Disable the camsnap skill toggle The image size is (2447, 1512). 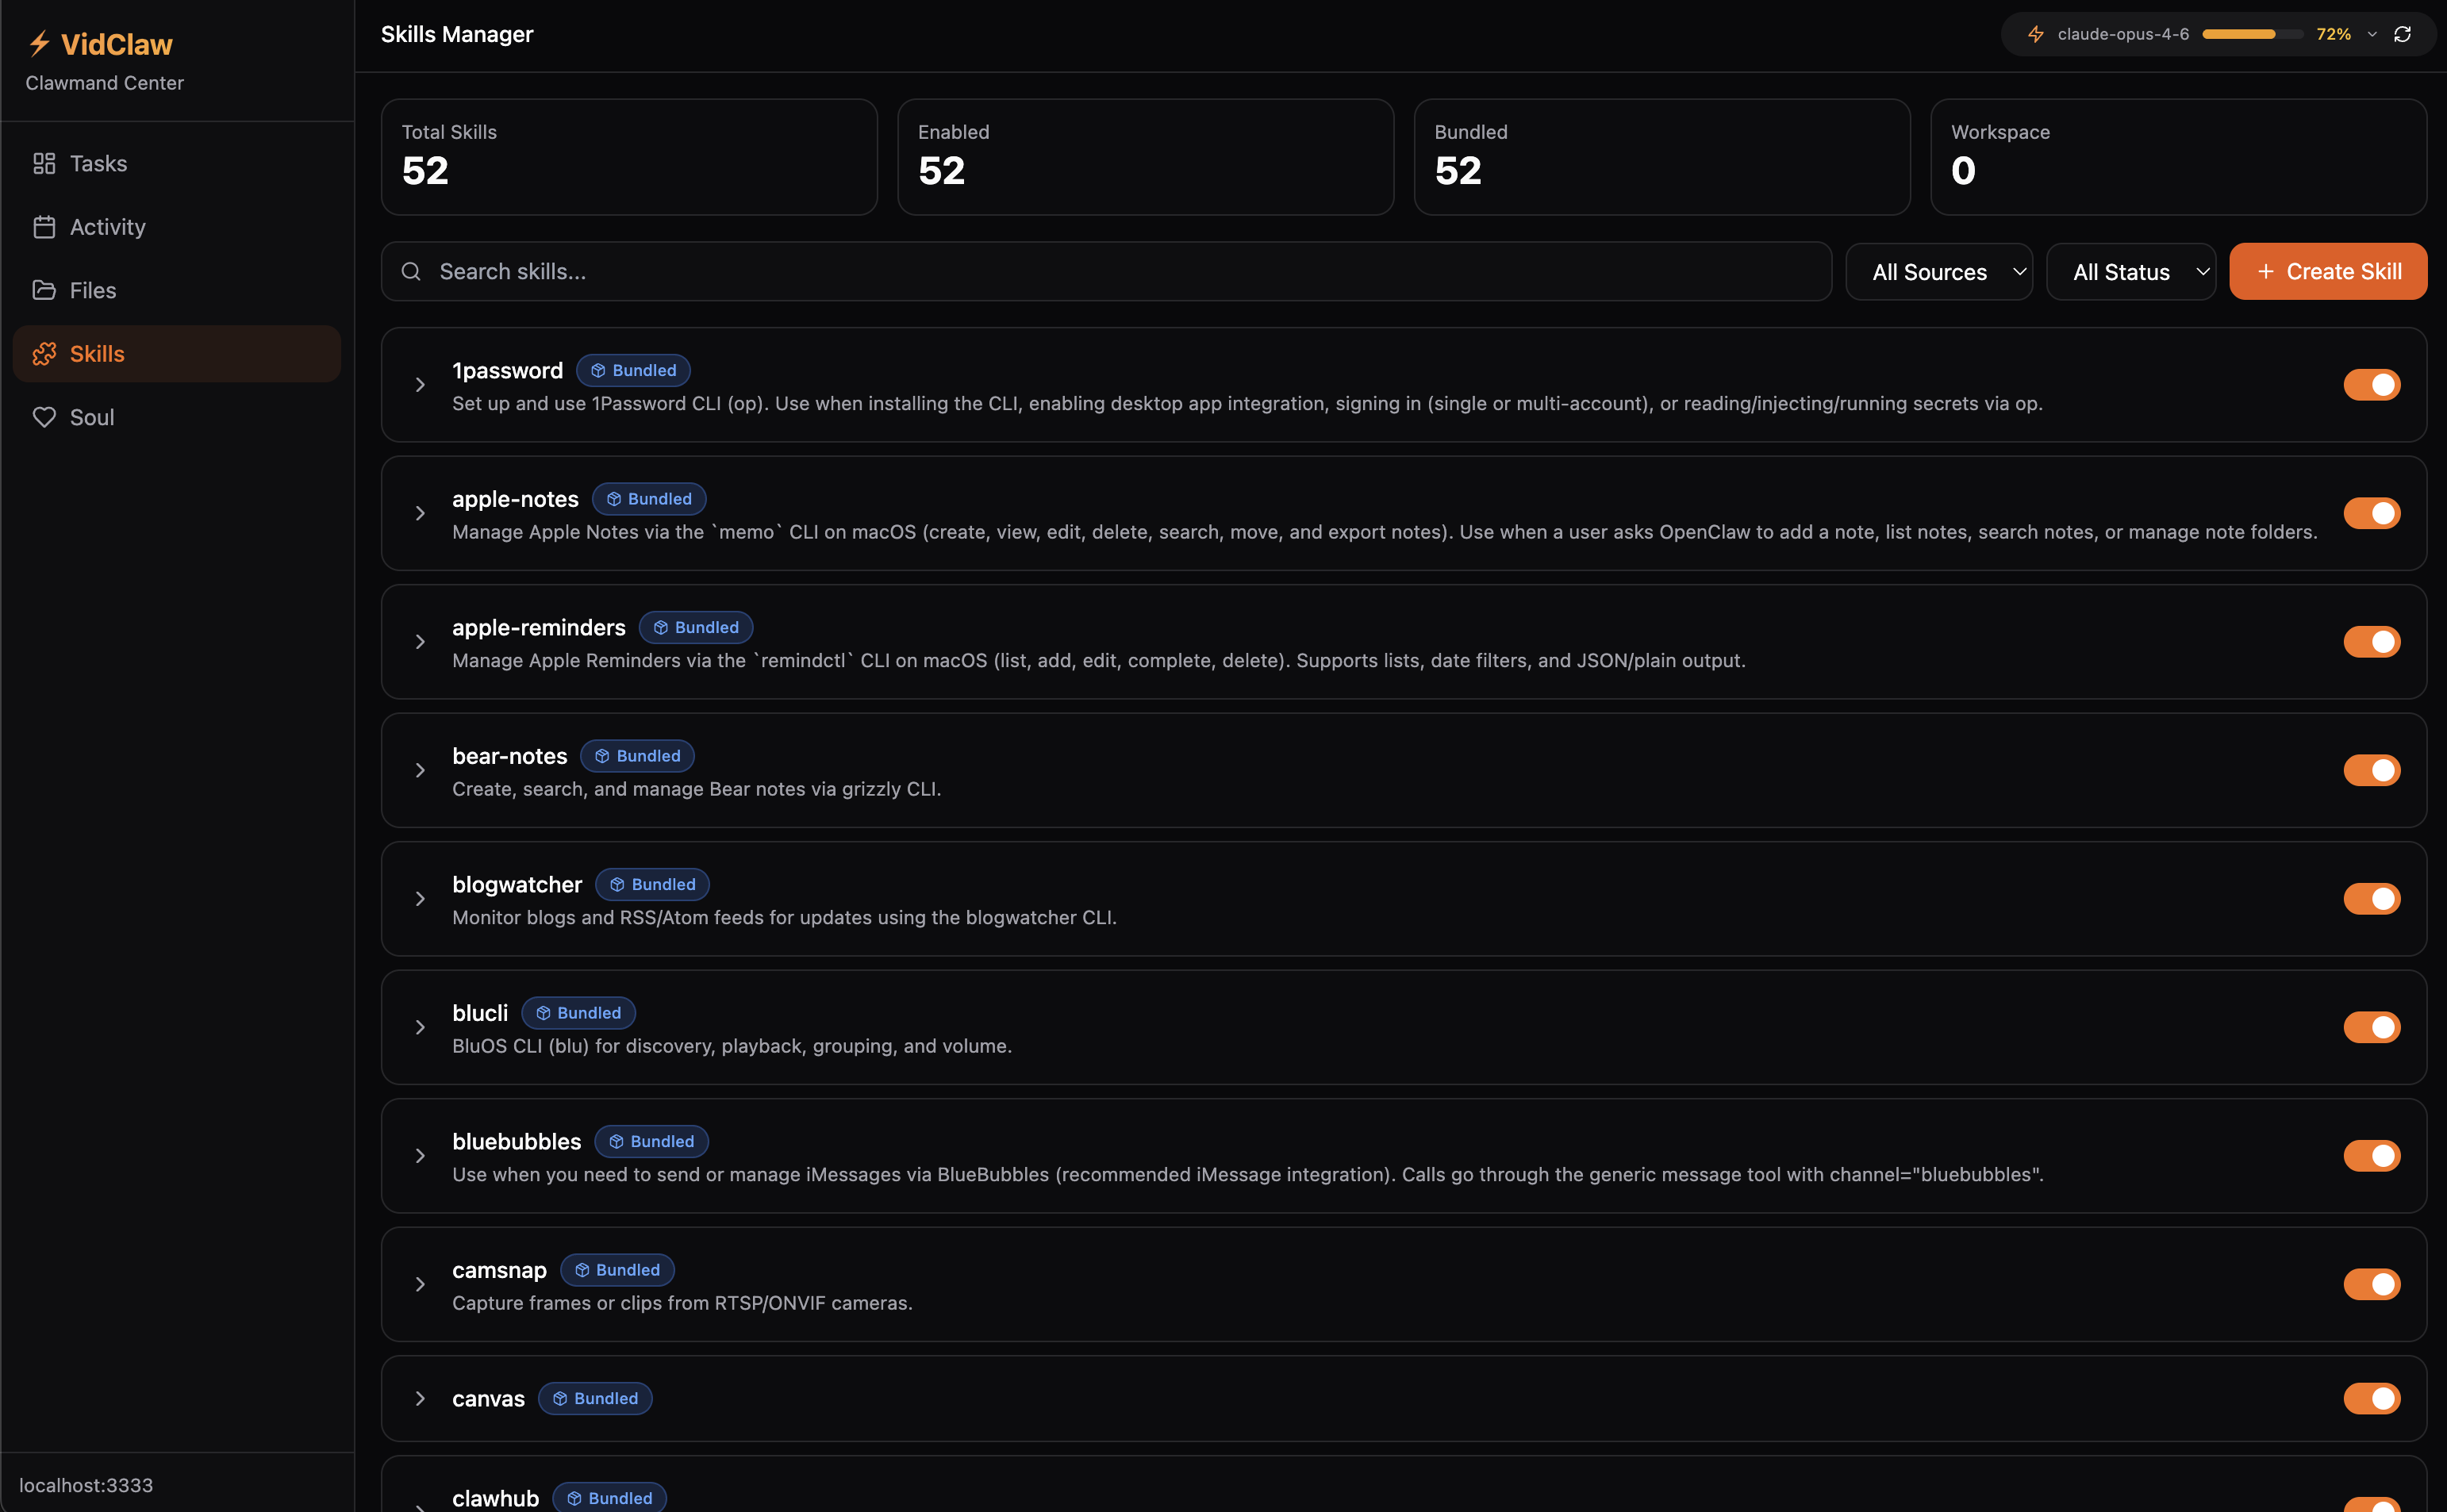(2373, 1284)
